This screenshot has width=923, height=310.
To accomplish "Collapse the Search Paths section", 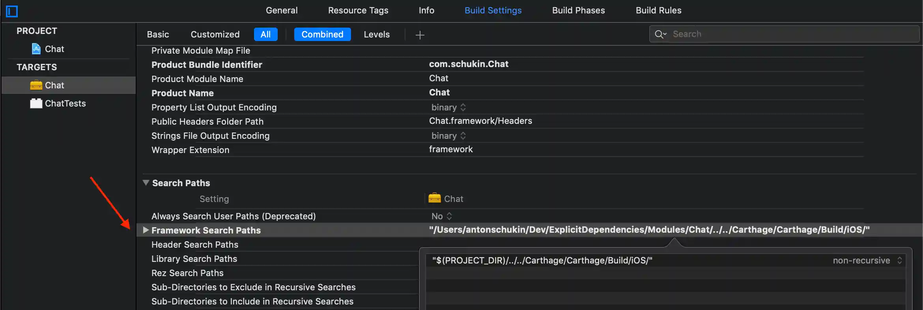I will click(x=146, y=183).
